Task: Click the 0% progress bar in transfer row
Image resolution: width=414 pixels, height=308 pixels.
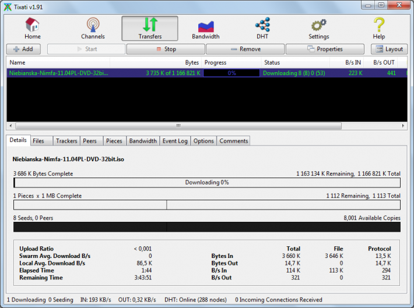Action: pos(231,73)
